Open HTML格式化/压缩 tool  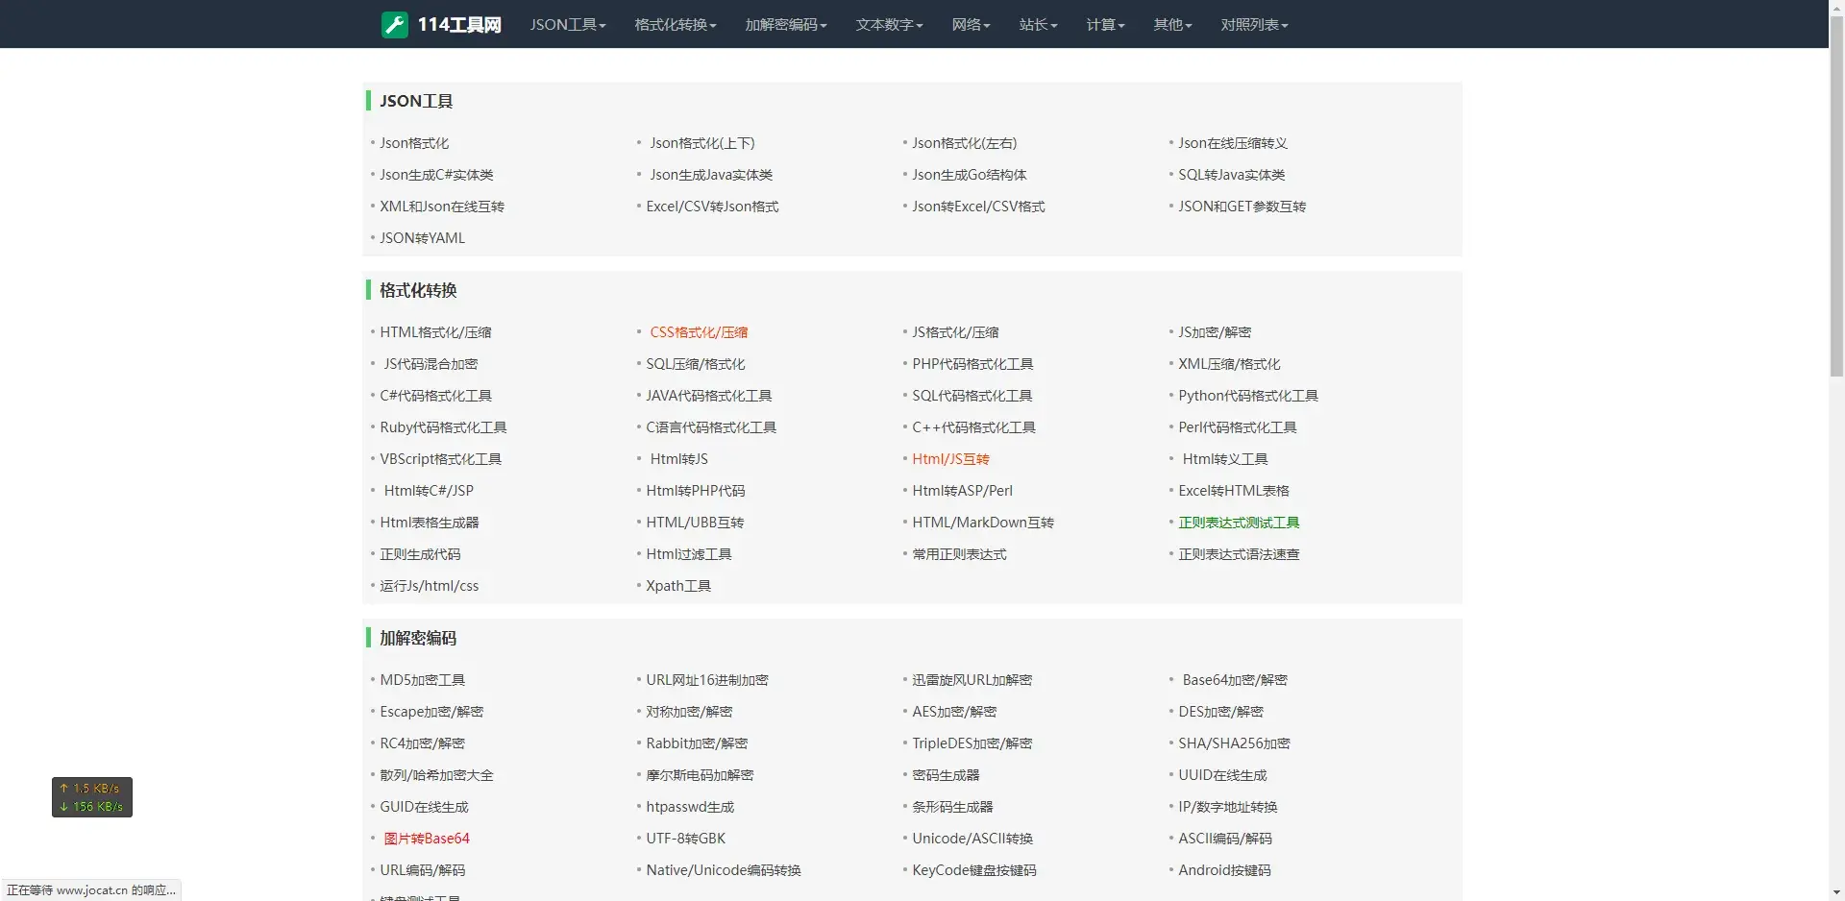435,332
